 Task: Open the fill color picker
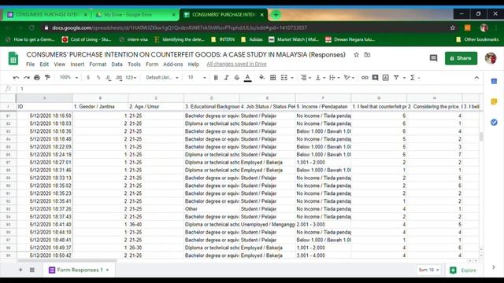(261, 78)
